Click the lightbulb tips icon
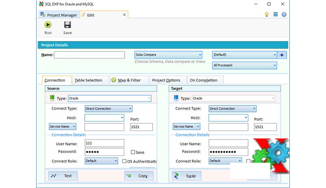Image resolution: width=326 pixels, height=188 pixels. pyautogui.click(x=266, y=14)
